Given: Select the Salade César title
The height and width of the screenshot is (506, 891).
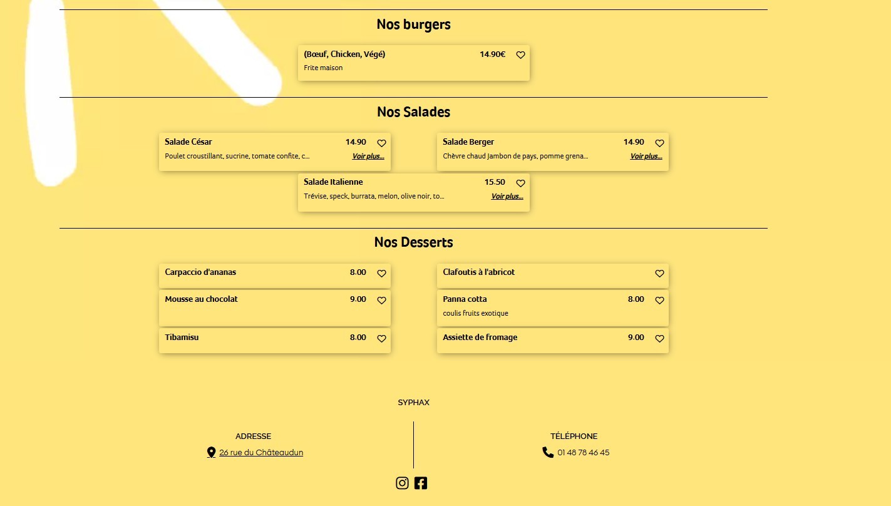Looking at the screenshot, I should coord(188,142).
